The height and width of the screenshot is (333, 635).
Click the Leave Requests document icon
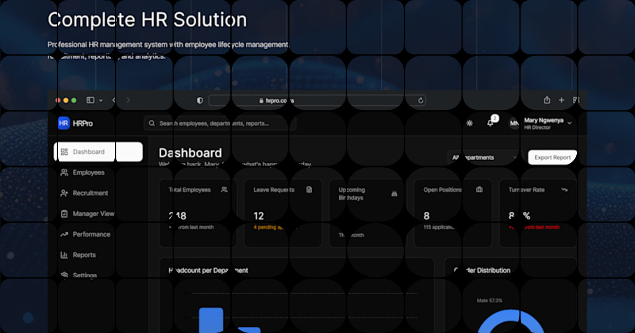pyautogui.click(x=309, y=189)
